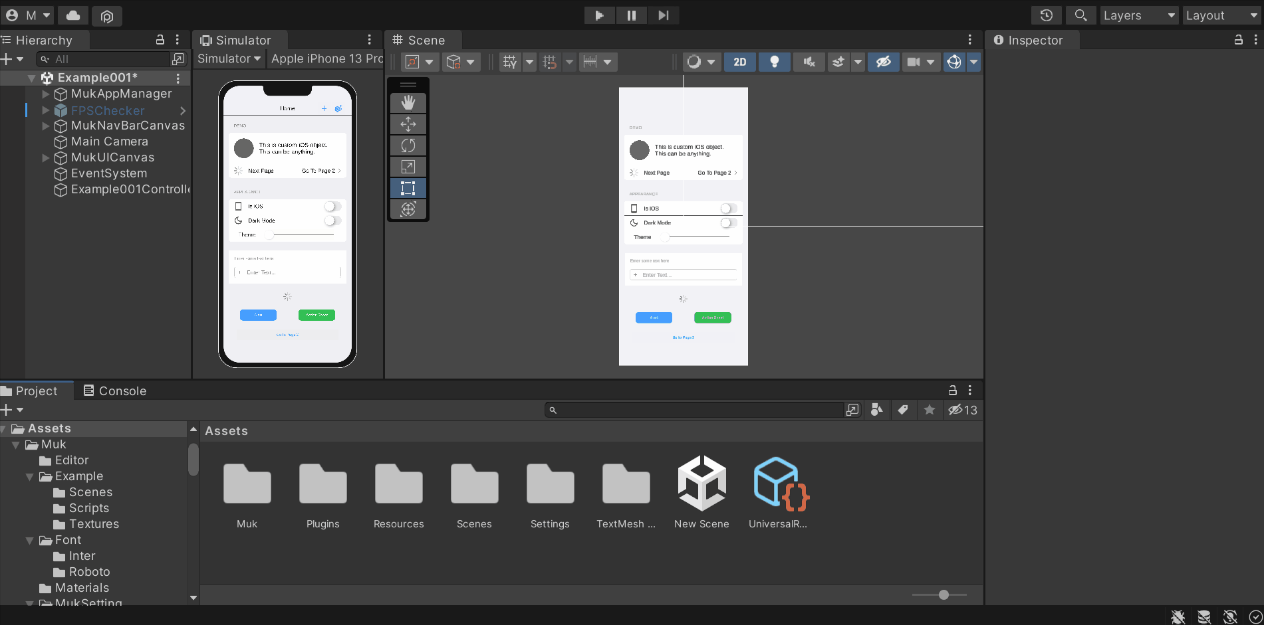The width and height of the screenshot is (1264, 625).
Task: Click the Hierarchy search-by-type icon
Action: pyautogui.click(x=178, y=59)
